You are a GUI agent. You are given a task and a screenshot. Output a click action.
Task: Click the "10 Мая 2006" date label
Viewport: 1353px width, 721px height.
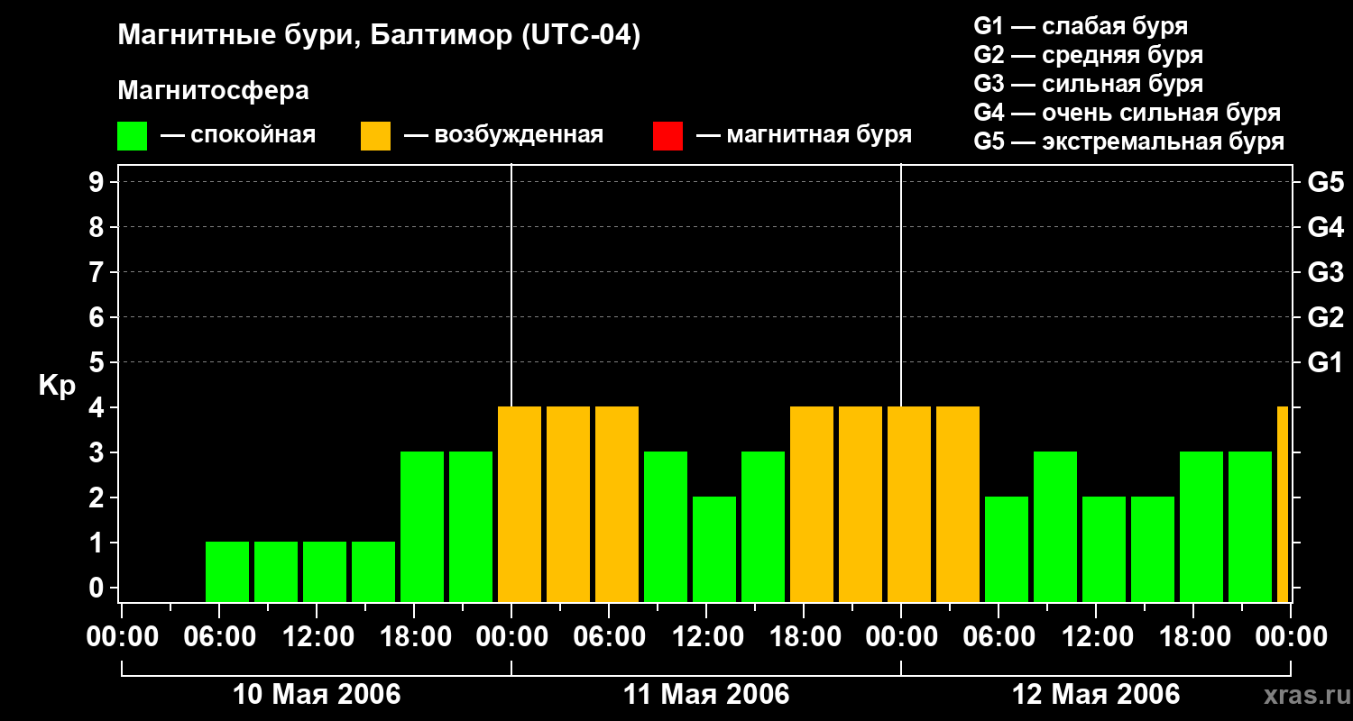317,695
